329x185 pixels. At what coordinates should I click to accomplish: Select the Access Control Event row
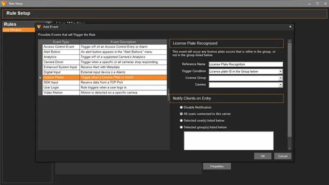click(104, 47)
